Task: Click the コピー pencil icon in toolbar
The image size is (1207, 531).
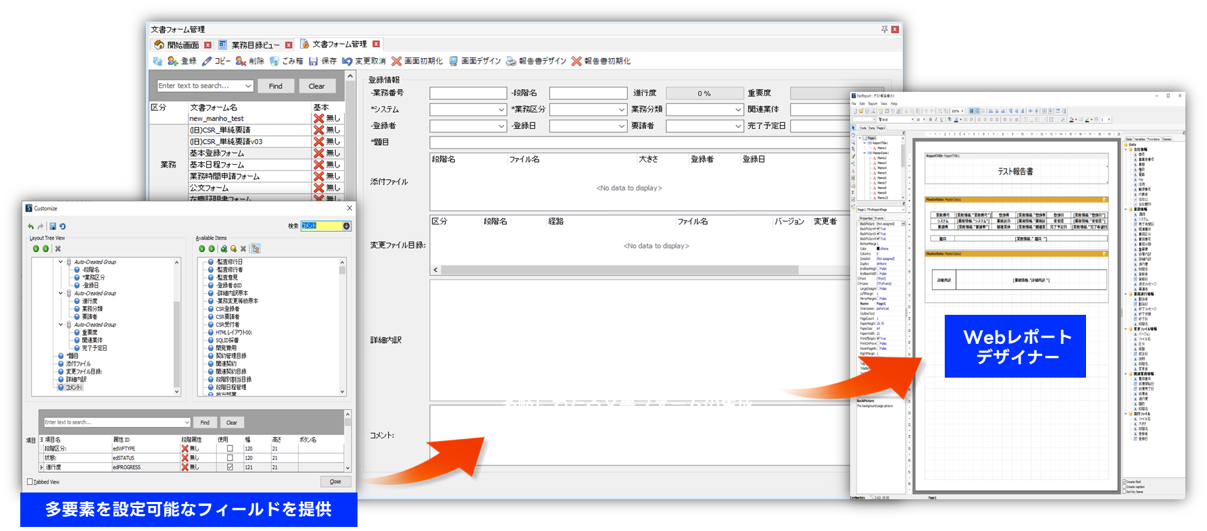Action: tap(207, 61)
